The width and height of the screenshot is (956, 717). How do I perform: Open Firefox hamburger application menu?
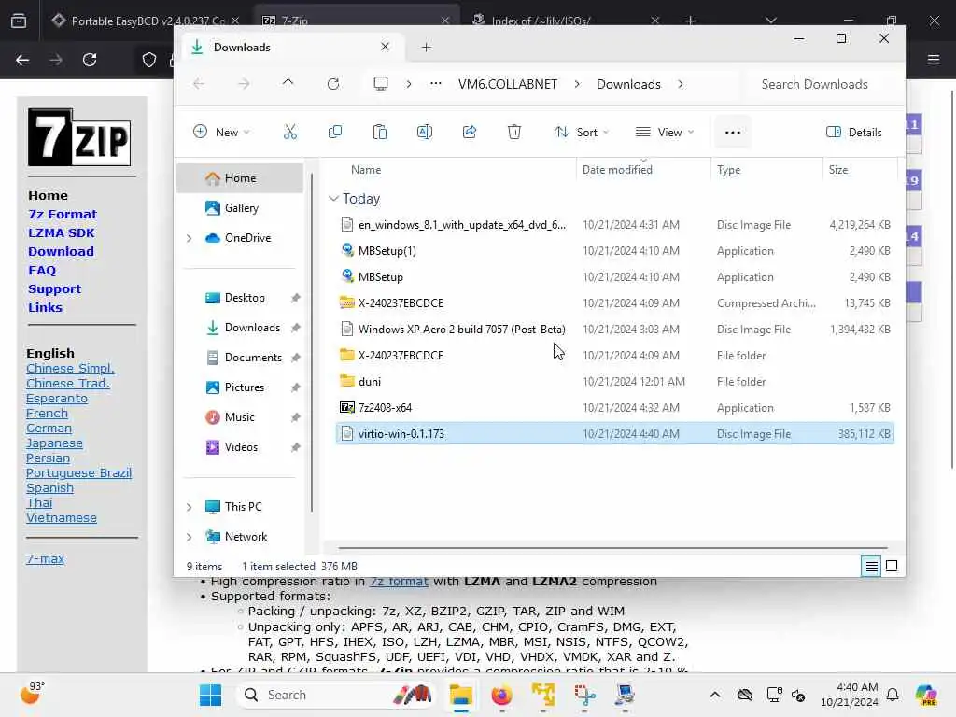pyautogui.click(x=933, y=60)
